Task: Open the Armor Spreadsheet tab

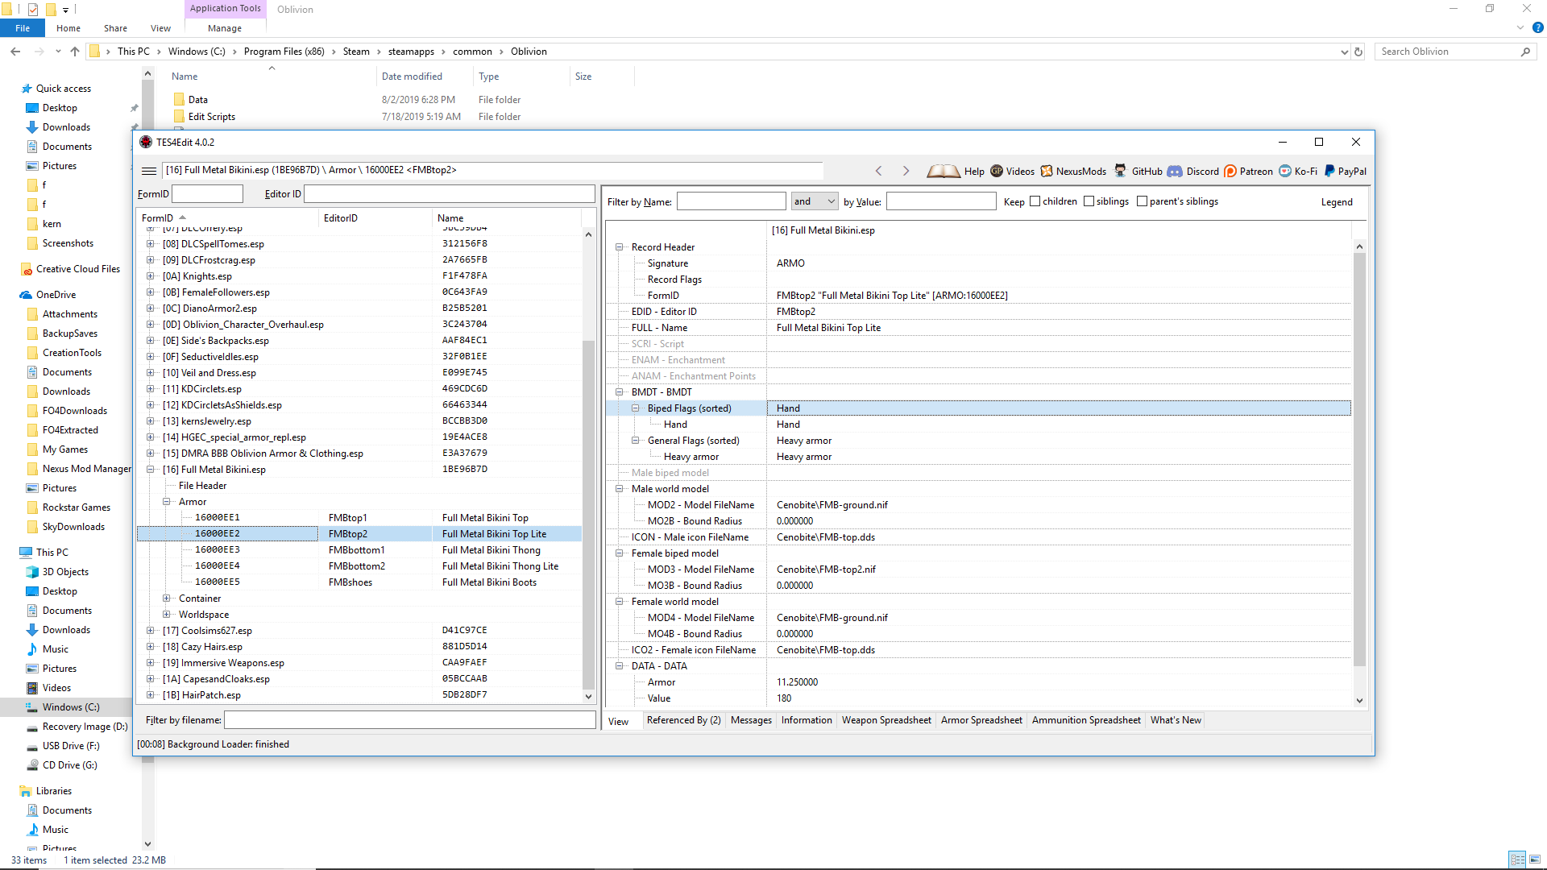Action: pyautogui.click(x=981, y=720)
